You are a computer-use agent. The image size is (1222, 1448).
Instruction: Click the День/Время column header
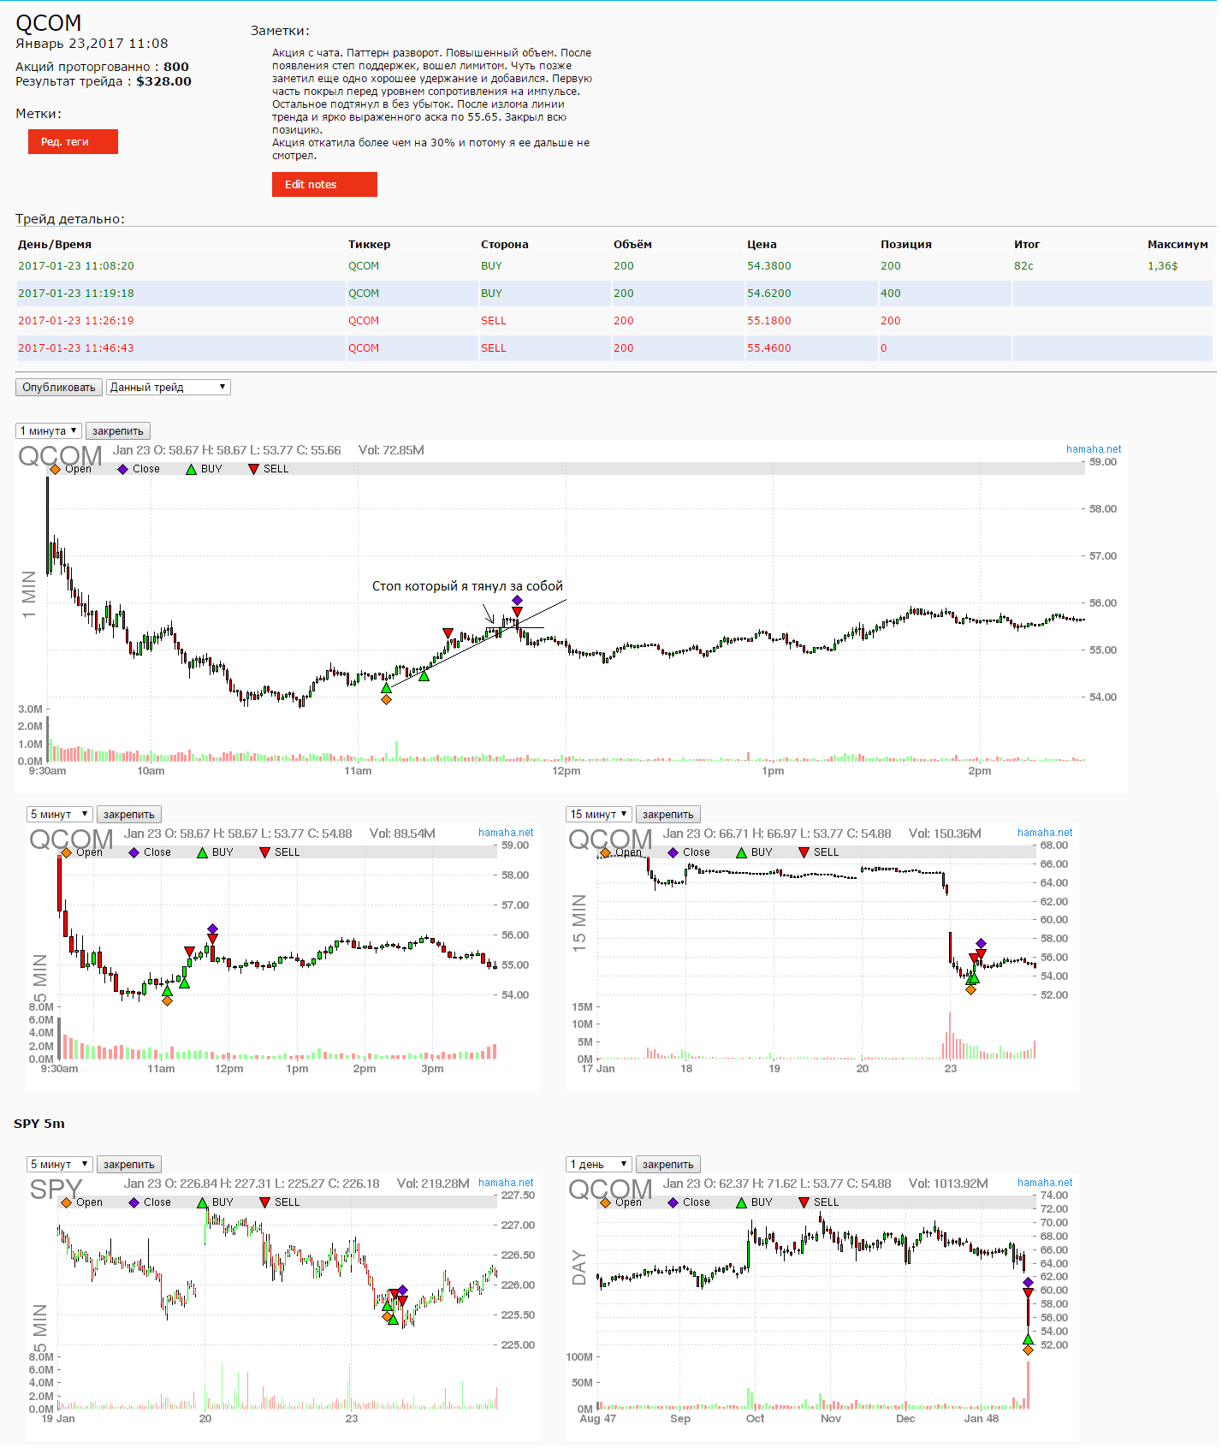55,245
